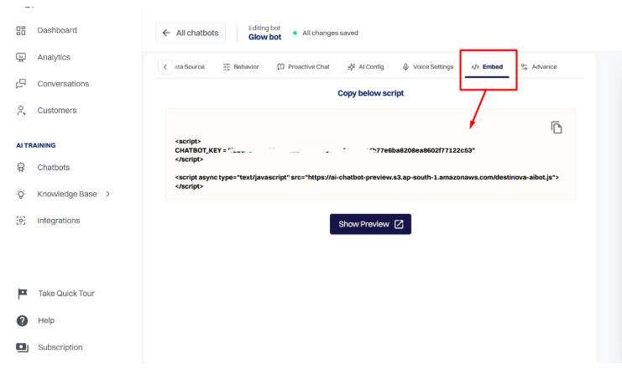This screenshot has height=380, width=622.
Task: Switch to the Behavior tab
Action: pyautogui.click(x=241, y=67)
